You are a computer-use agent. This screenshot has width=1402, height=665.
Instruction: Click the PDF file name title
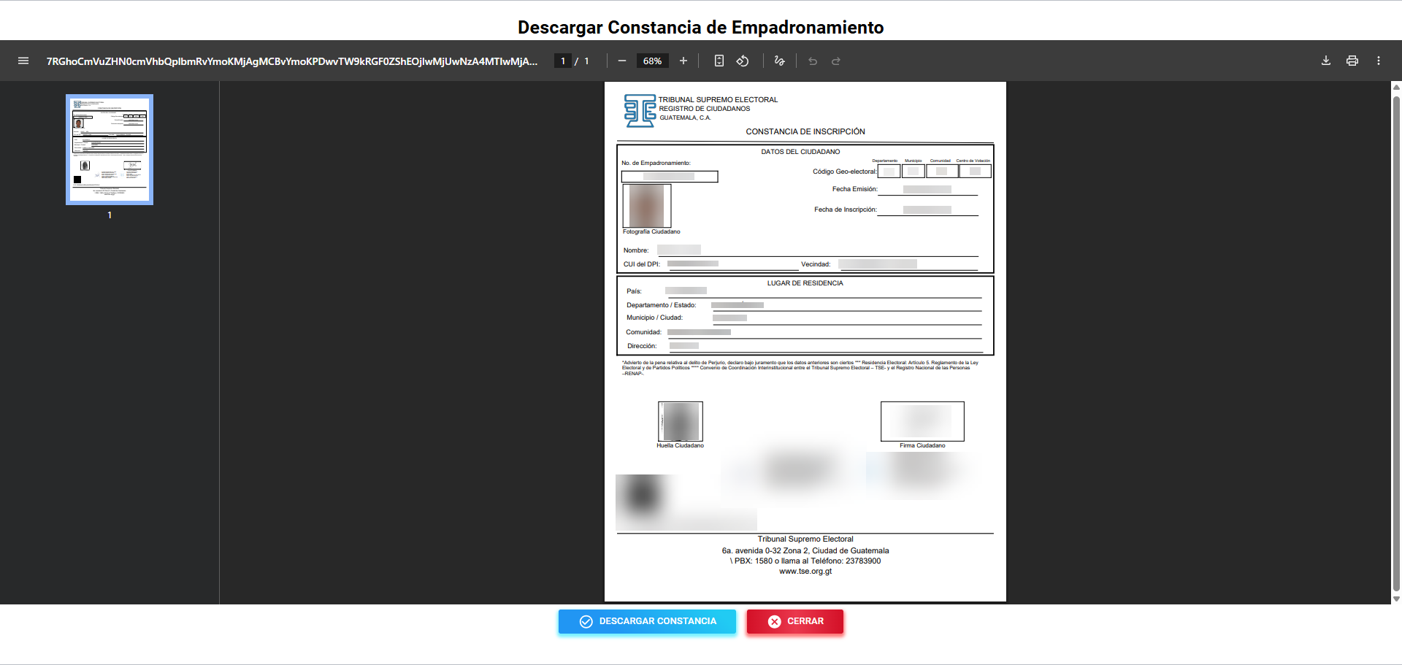point(292,61)
